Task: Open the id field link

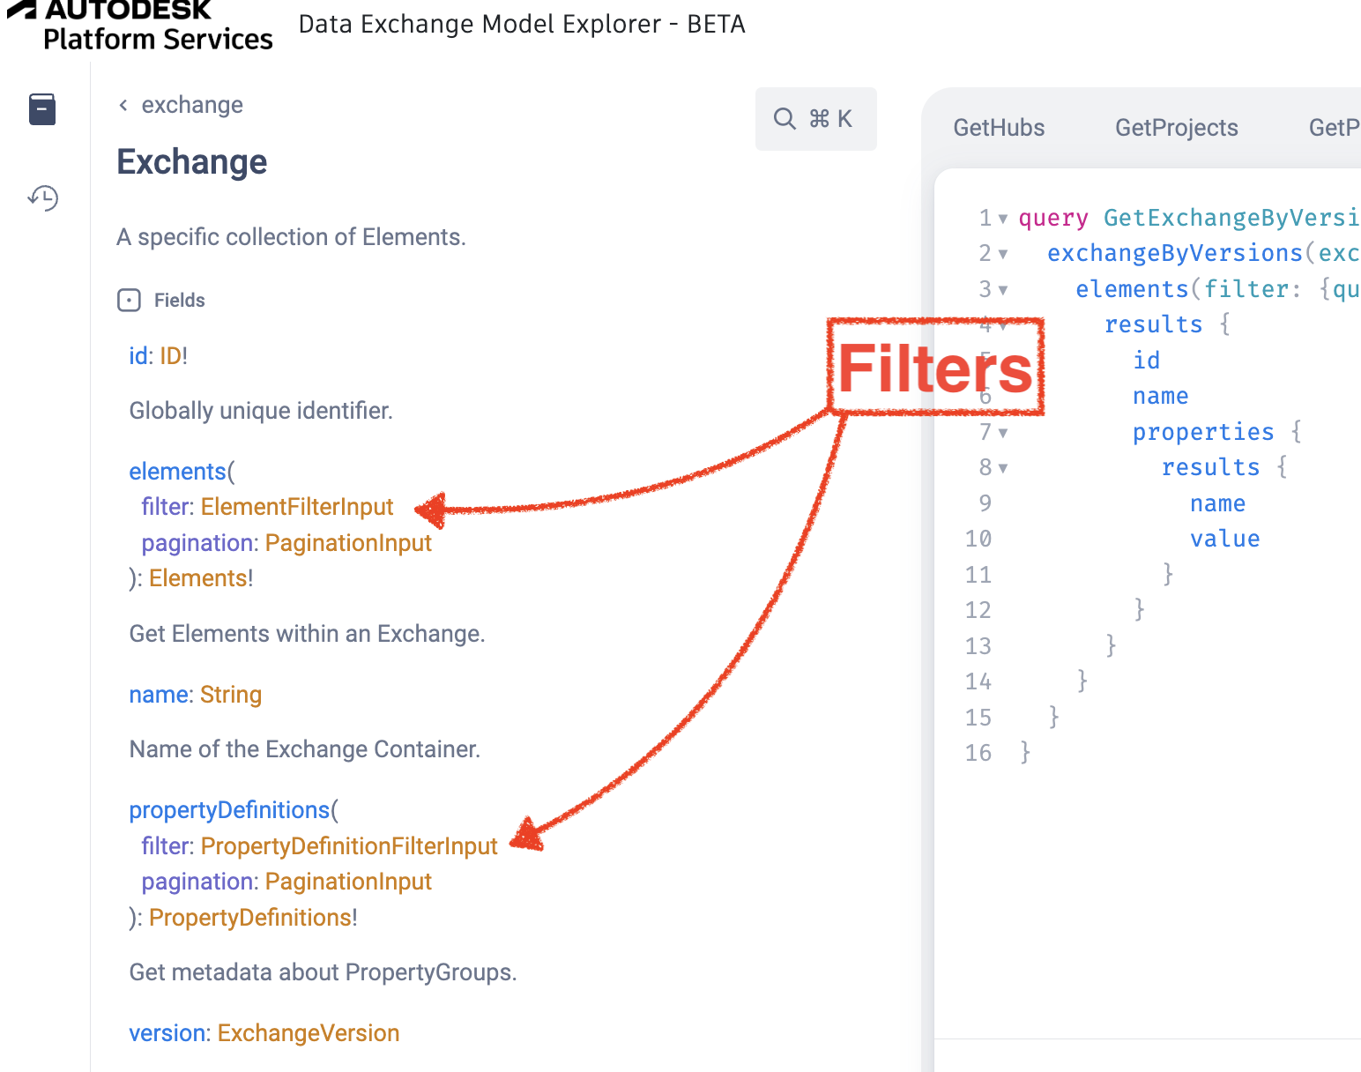Action: click(138, 356)
